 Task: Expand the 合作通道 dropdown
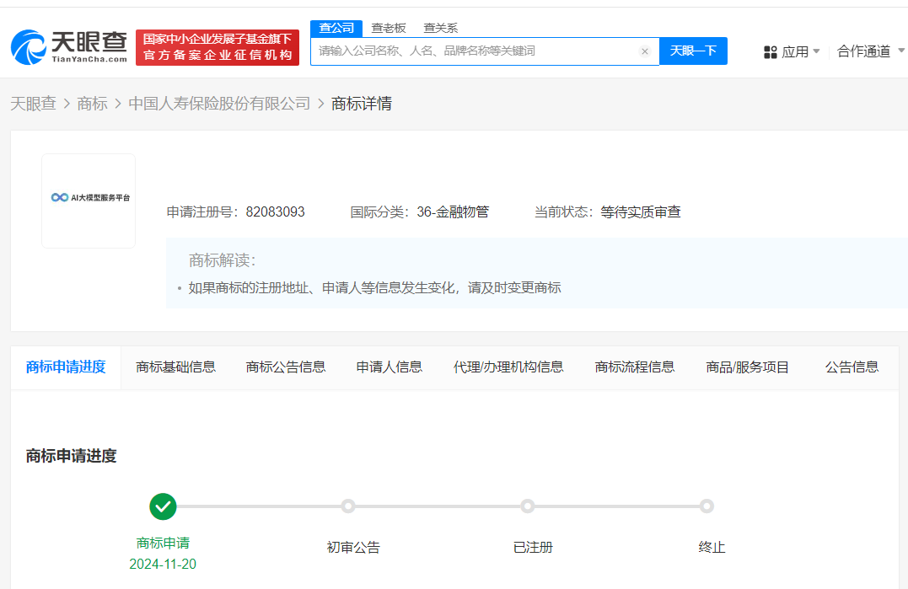871,51
